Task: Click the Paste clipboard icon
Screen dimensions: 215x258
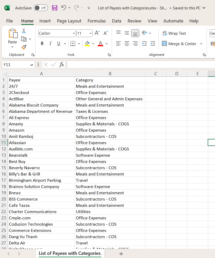Action: pos(13,33)
